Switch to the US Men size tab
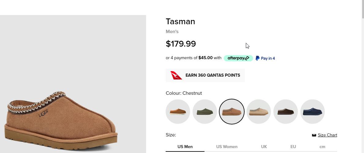 [x=185, y=147]
